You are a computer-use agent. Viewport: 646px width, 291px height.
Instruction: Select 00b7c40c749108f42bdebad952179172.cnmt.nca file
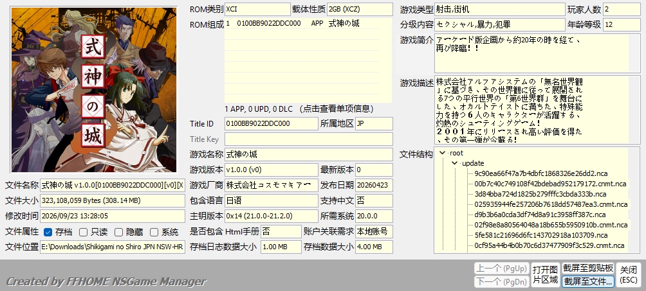click(550, 184)
